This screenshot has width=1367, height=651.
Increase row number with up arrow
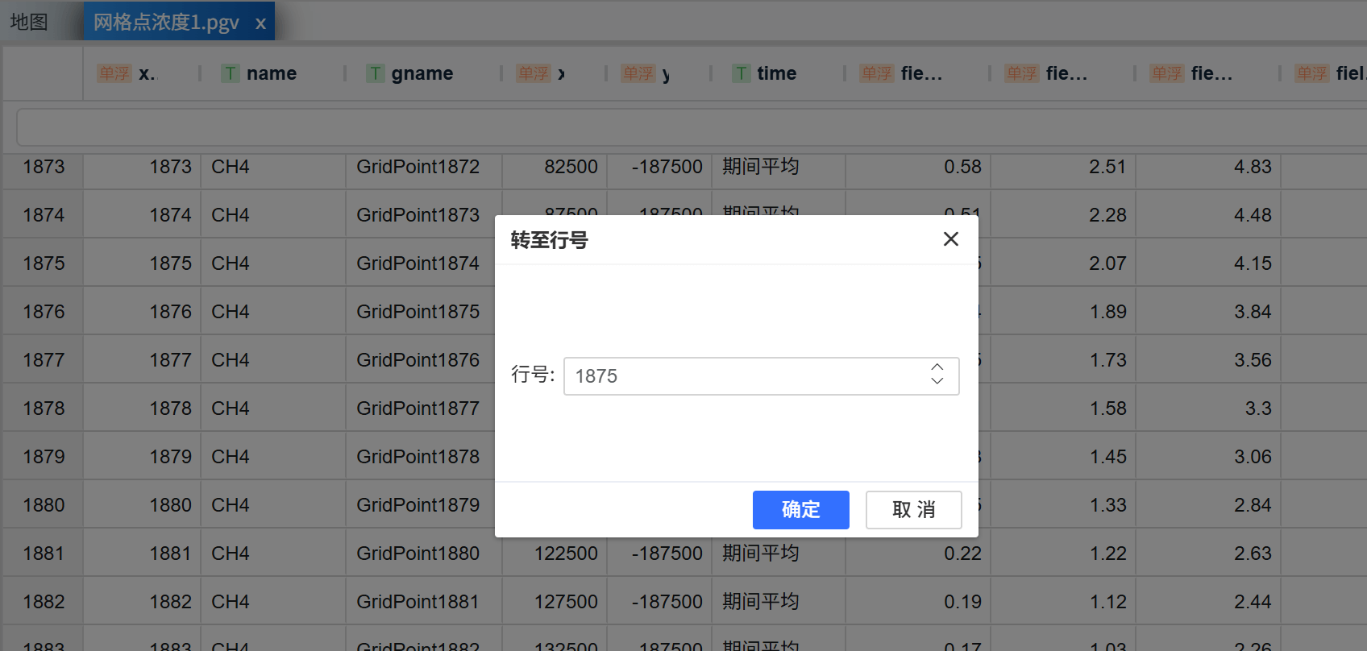pos(937,367)
